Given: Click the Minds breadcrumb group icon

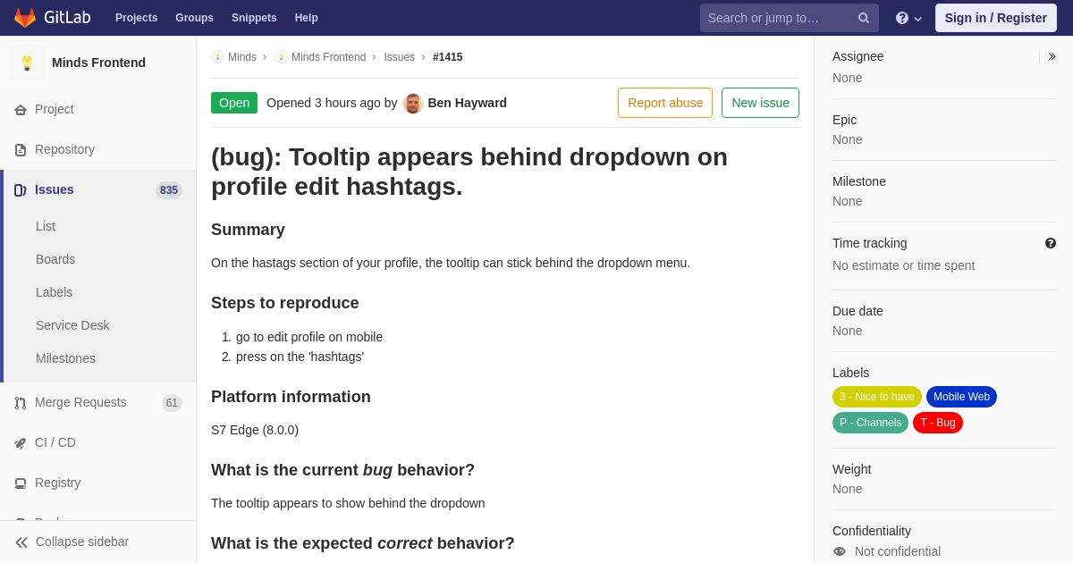Looking at the screenshot, I should 217,57.
